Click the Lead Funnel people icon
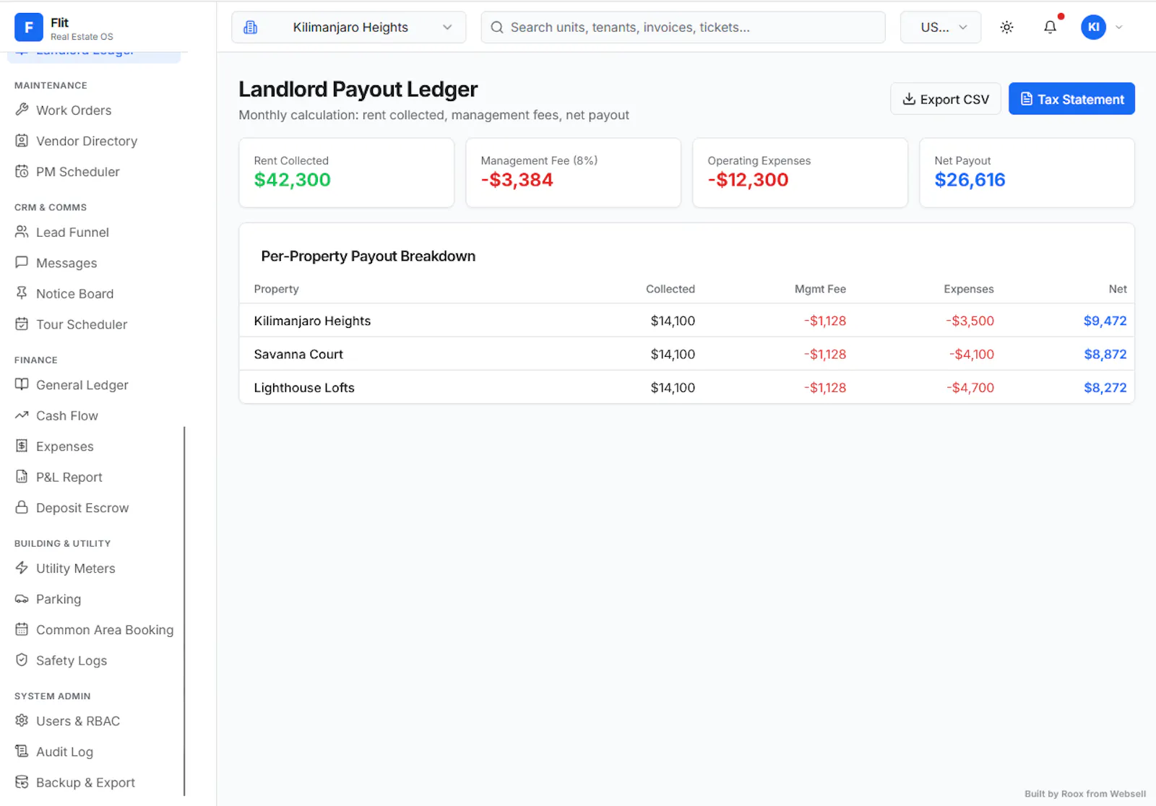 pyautogui.click(x=22, y=232)
